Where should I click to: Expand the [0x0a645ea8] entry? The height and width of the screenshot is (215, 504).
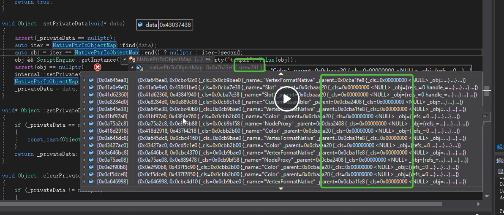(84, 80)
